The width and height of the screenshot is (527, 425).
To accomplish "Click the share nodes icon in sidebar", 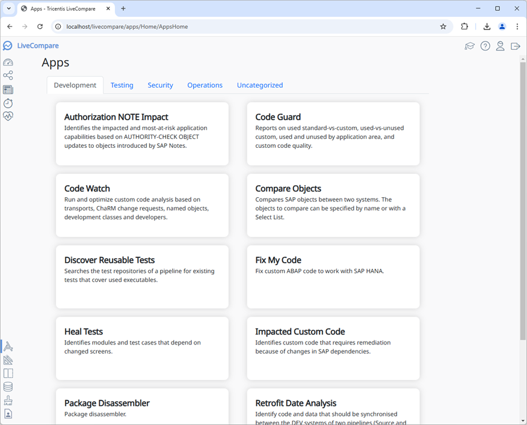I will [8, 76].
